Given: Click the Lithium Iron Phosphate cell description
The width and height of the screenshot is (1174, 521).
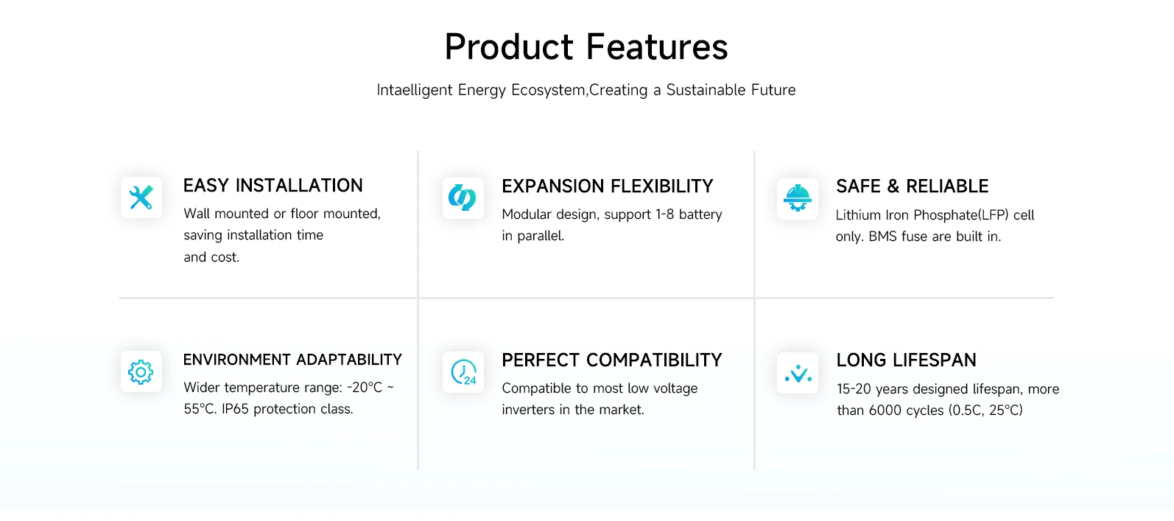Looking at the screenshot, I should pos(935,225).
